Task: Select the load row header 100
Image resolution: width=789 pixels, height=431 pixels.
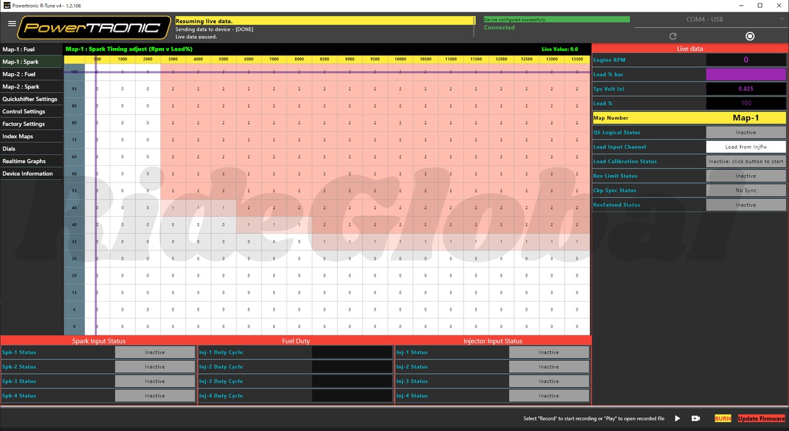Action: pyautogui.click(x=74, y=72)
